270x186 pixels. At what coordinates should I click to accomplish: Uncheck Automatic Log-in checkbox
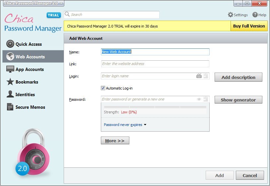pos(103,88)
